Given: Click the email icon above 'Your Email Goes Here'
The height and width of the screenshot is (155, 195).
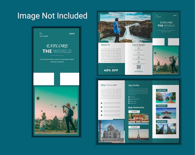Looking at the screenshot, I should pyautogui.click(x=139, y=53).
